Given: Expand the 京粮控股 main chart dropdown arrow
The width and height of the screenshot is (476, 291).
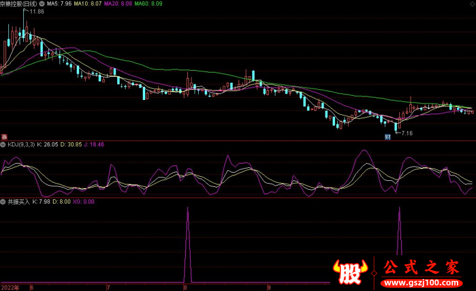Looking at the screenshot, I should pyautogui.click(x=41, y=4).
